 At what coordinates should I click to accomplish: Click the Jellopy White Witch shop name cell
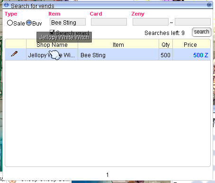click(52, 55)
